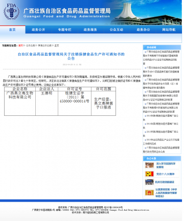Open the 认真贯彻实施 保守国家秘密法 link
This screenshot has height=221, width=184.
pos(166,193)
